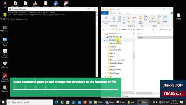The image size is (186, 105).
Task: Open Quick Access Toolbar customize dropdown
Action: click(113, 9)
